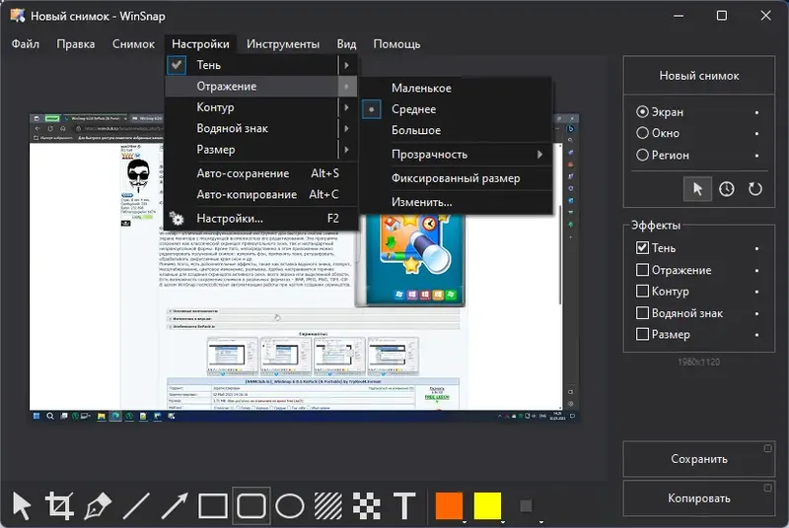
Task: Click the Сохранить button
Action: [x=699, y=459]
